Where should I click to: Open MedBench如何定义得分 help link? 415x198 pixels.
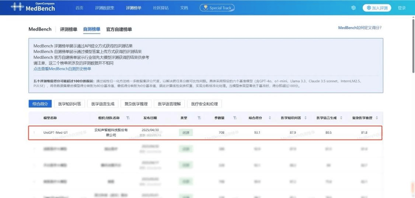coord(360,28)
